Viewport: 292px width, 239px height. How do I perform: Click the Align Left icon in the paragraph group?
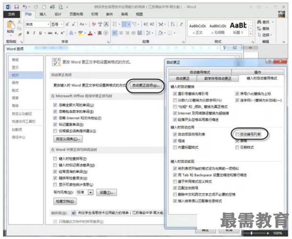(x=115, y=33)
